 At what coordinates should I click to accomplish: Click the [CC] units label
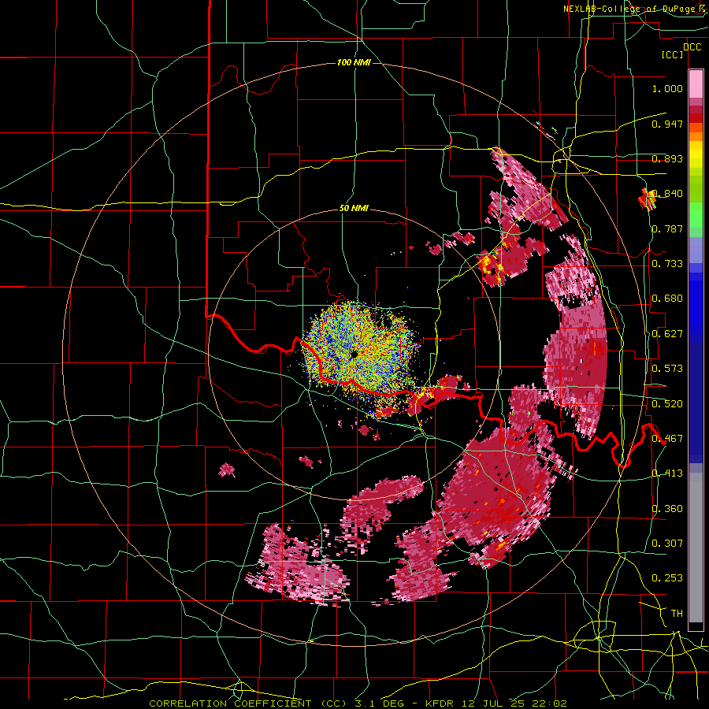pos(673,54)
